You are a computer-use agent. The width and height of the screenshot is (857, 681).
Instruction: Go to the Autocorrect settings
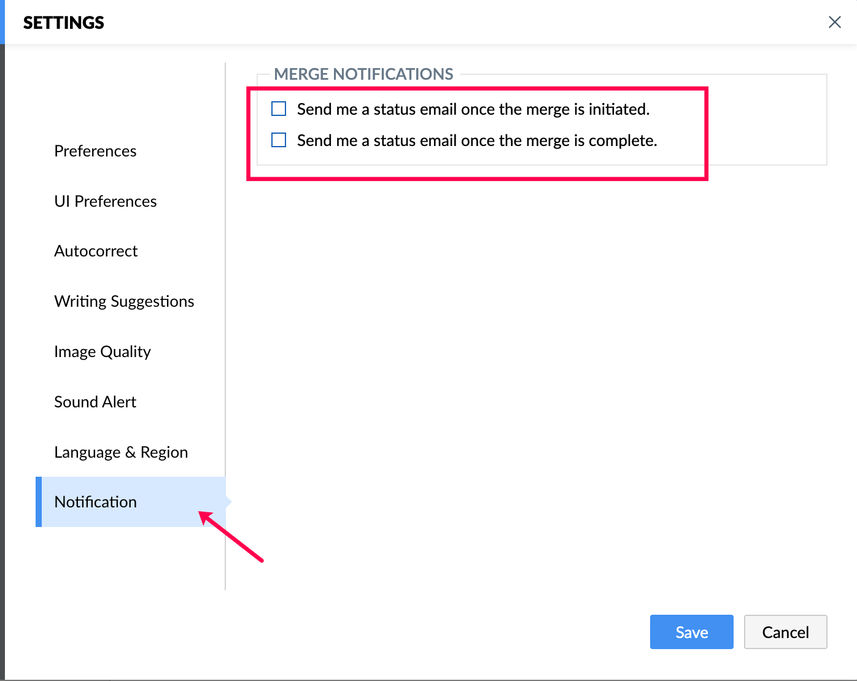tap(96, 251)
